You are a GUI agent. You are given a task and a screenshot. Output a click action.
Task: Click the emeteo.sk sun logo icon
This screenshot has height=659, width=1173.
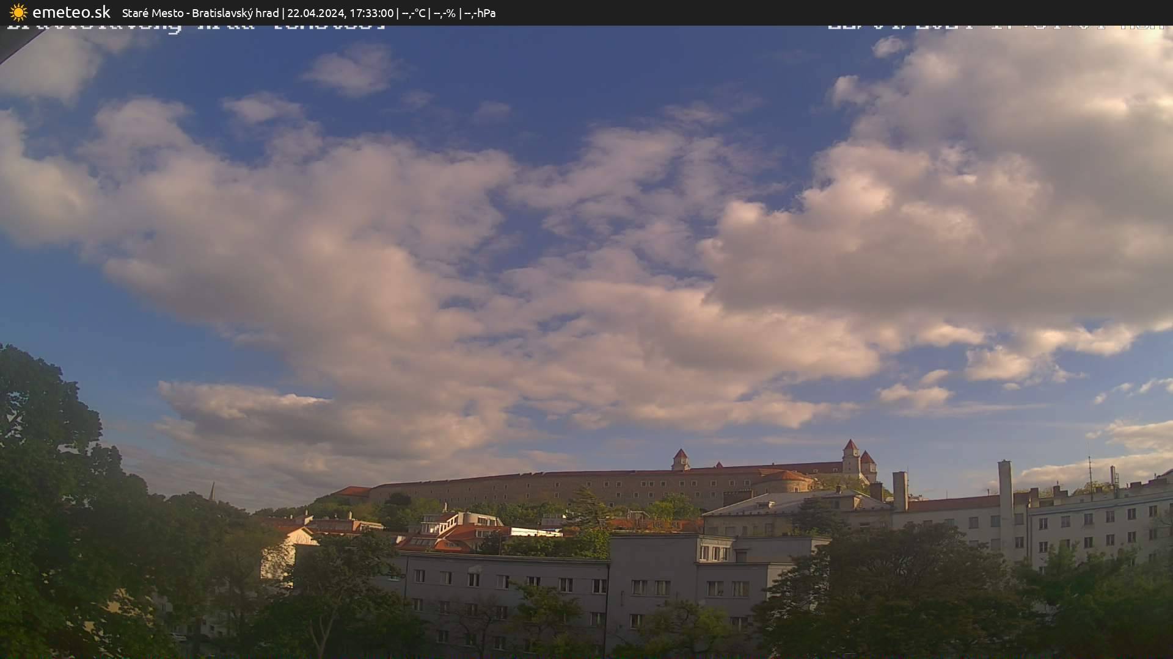pos(18,12)
